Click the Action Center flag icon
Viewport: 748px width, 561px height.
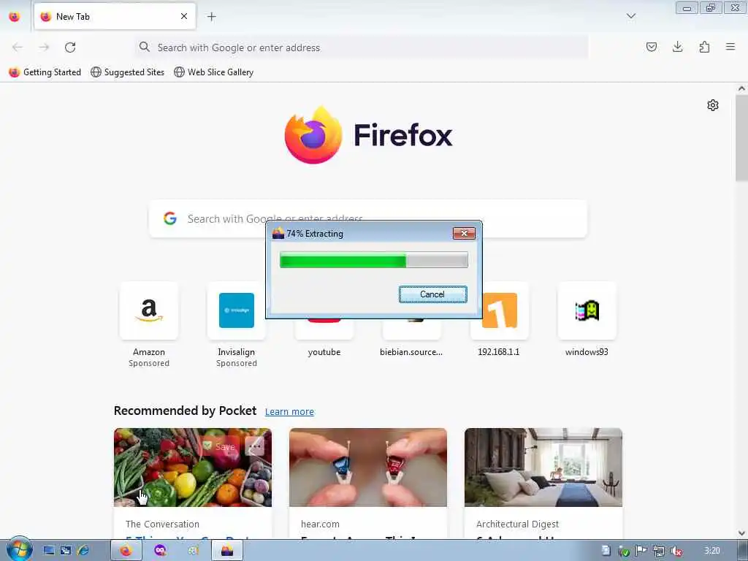tap(641, 551)
